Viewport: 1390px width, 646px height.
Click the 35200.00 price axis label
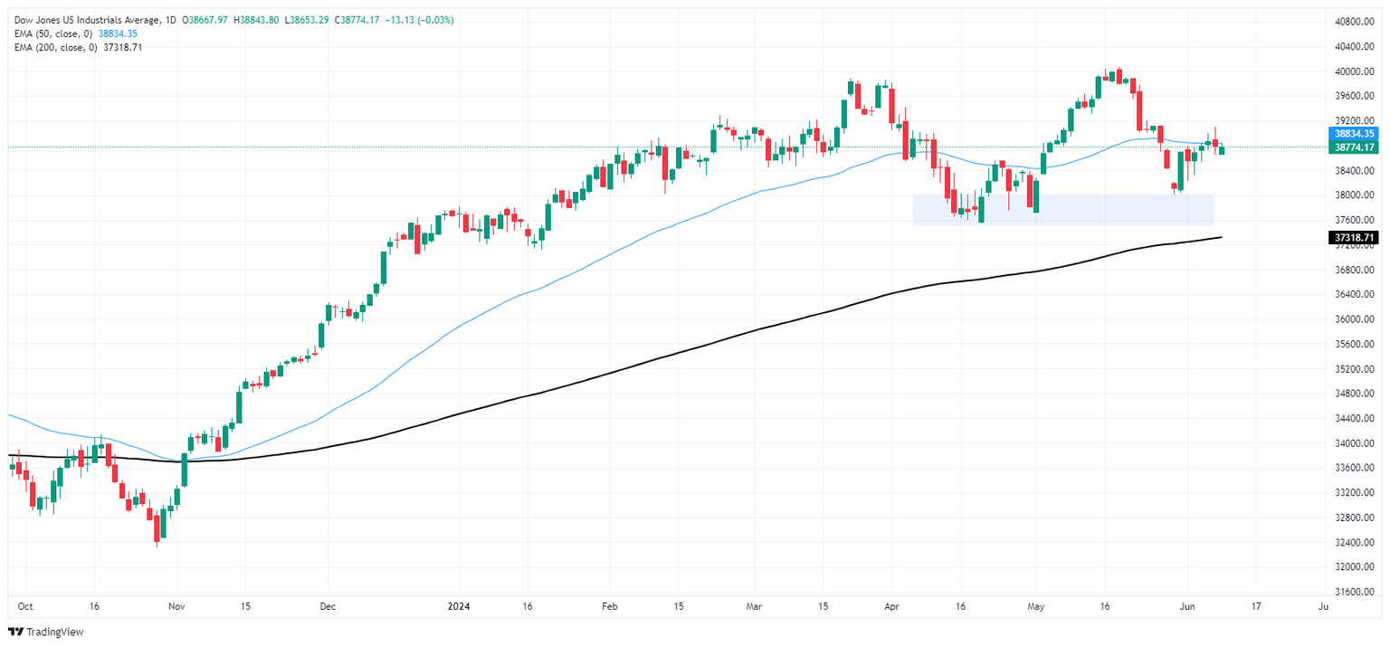pos(1355,369)
